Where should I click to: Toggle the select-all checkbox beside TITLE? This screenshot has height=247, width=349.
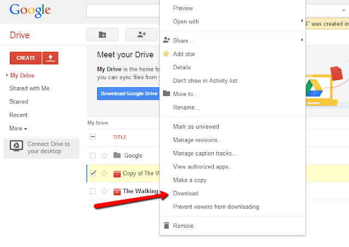click(x=93, y=137)
